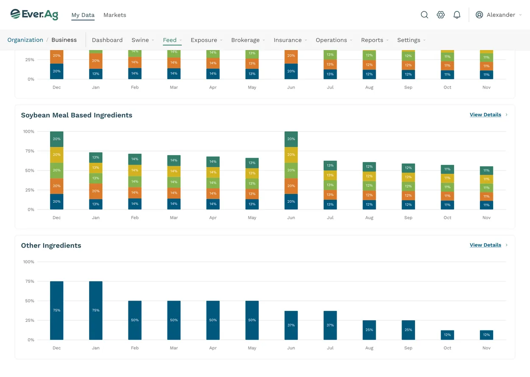Expand the Reports menu
The image size is (530, 377).
tap(375, 40)
